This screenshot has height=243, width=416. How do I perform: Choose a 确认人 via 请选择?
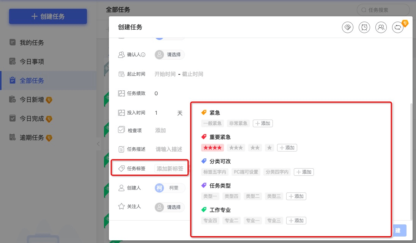pyautogui.click(x=170, y=55)
